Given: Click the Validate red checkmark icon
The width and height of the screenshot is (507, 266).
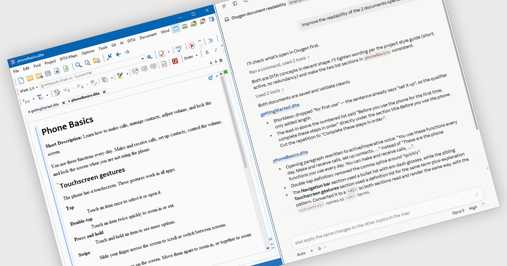Looking at the screenshot, I should click(x=161, y=54).
